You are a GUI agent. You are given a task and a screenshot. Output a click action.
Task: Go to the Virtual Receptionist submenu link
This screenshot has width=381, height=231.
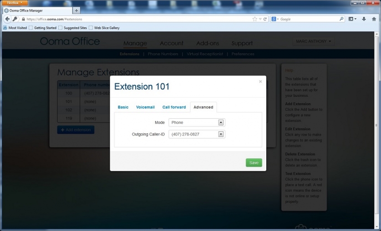click(x=205, y=54)
